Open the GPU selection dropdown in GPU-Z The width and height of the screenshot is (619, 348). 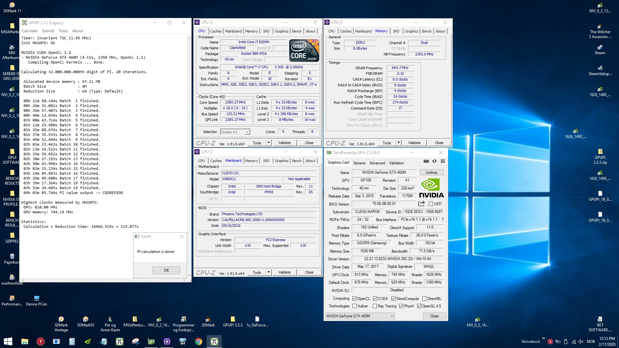click(360, 316)
